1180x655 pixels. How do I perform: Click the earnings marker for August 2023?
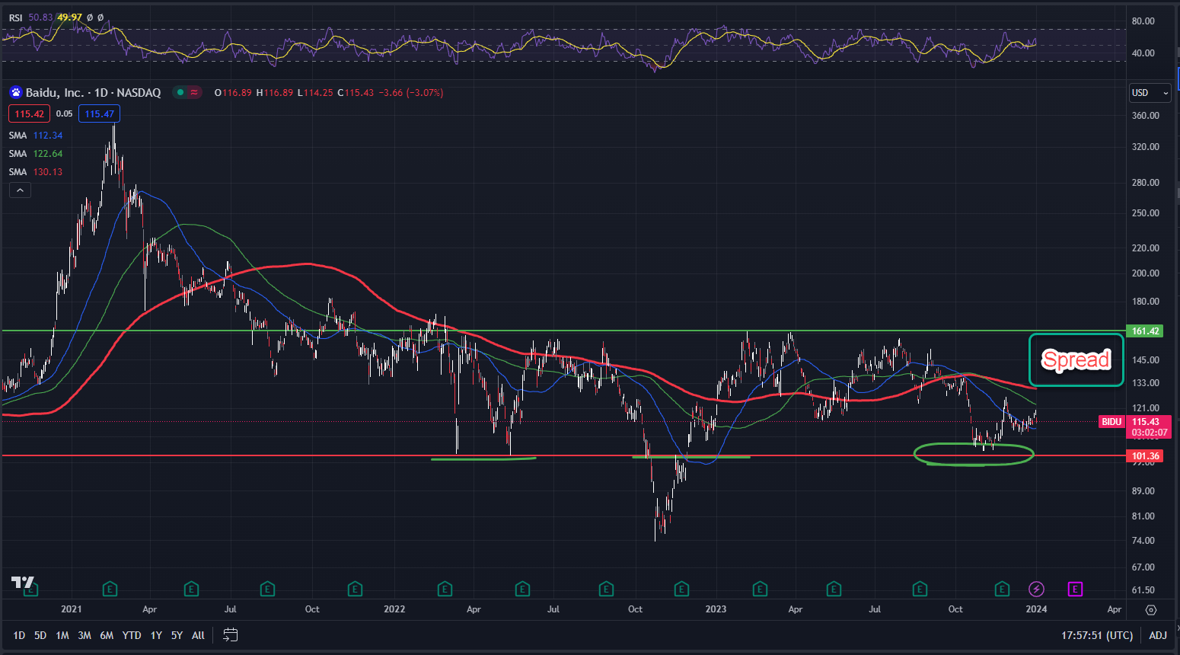(920, 589)
